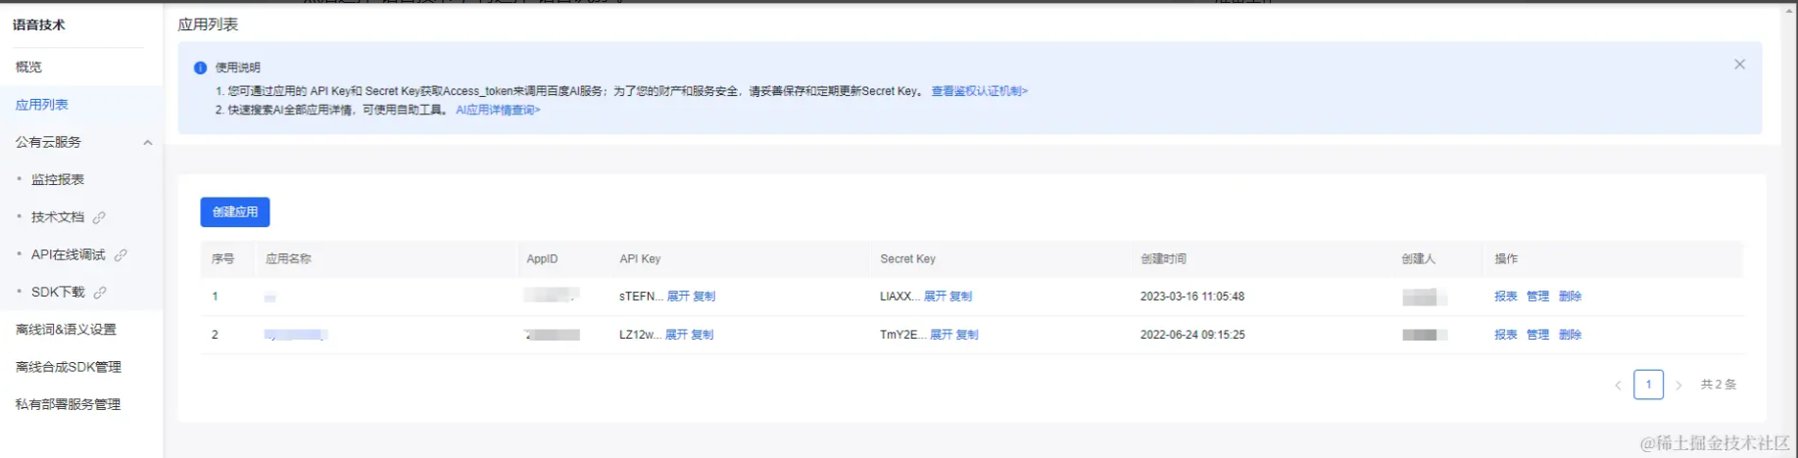The width and height of the screenshot is (1798, 458).
Task: Click 删除 for the 2022-06-24 app row
Action: pyautogui.click(x=1570, y=335)
